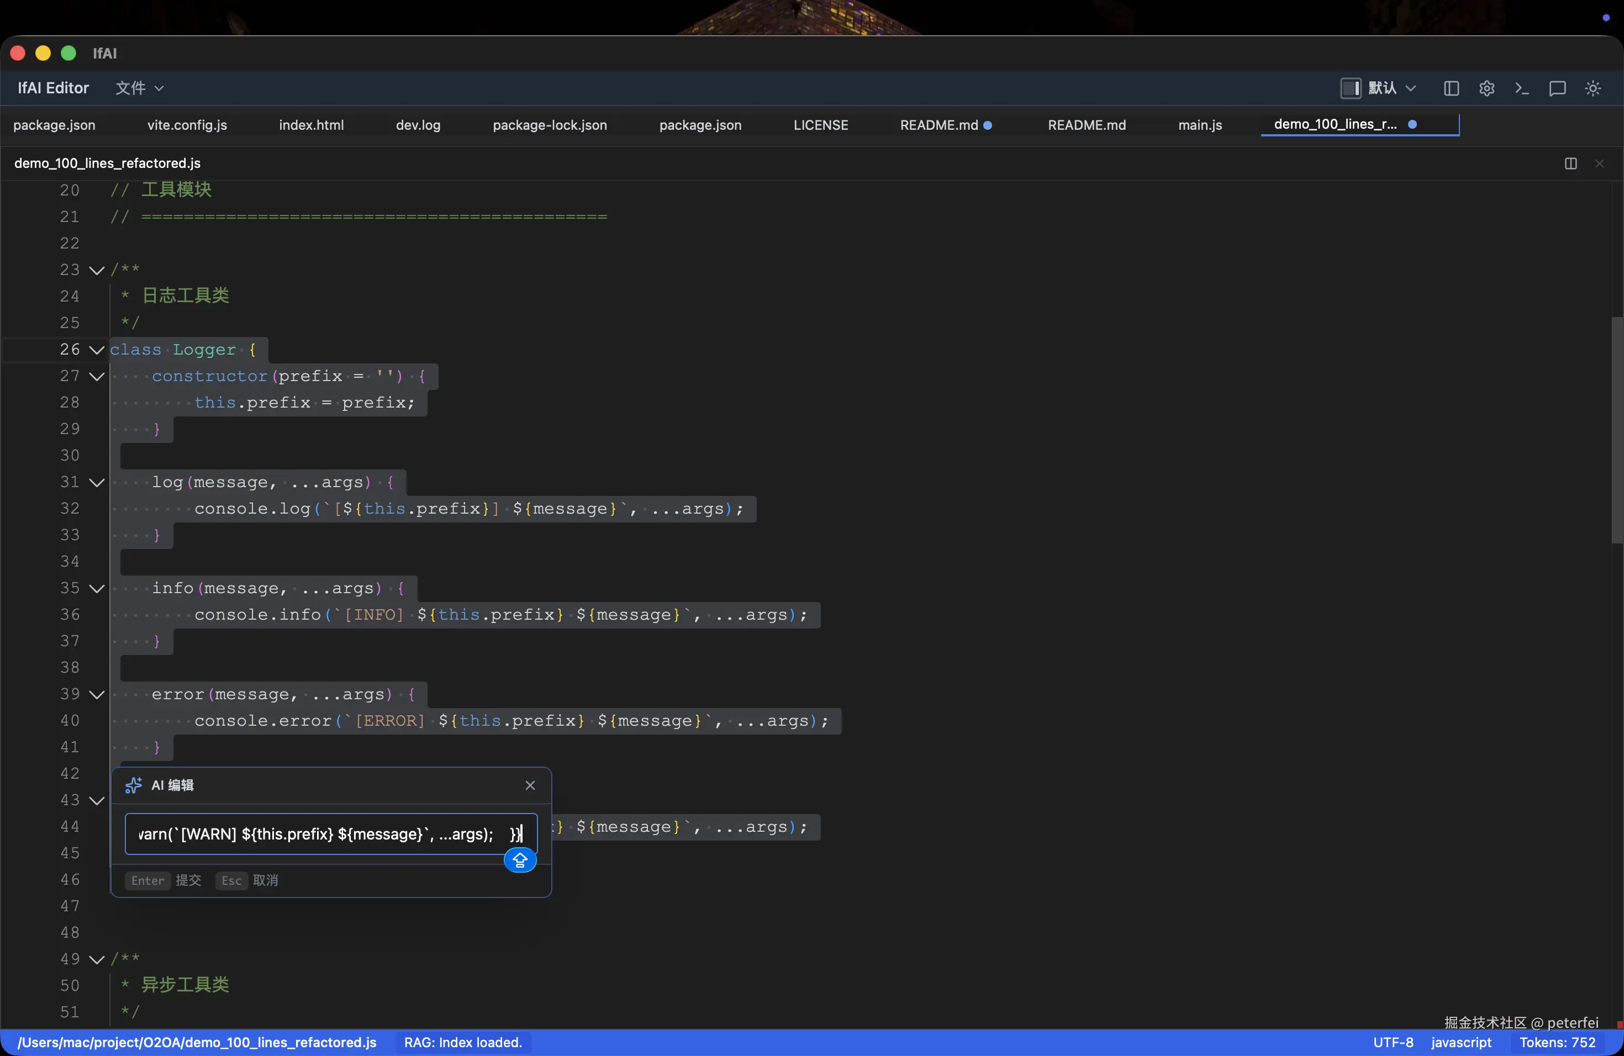Collapse the constructor fold at line 27
Screen dimensions: 1624x1056
97,377
